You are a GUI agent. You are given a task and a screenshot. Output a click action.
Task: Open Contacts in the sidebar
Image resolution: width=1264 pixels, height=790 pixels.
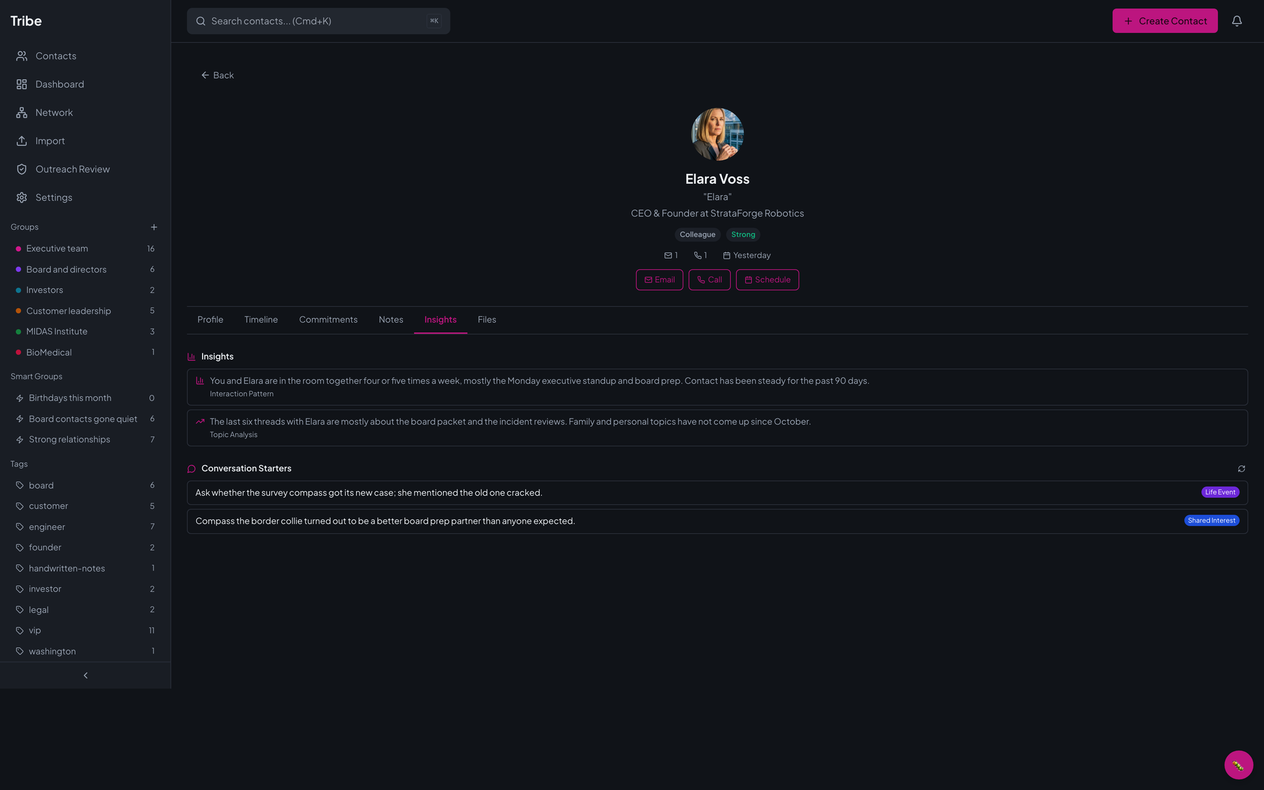click(86, 56)
